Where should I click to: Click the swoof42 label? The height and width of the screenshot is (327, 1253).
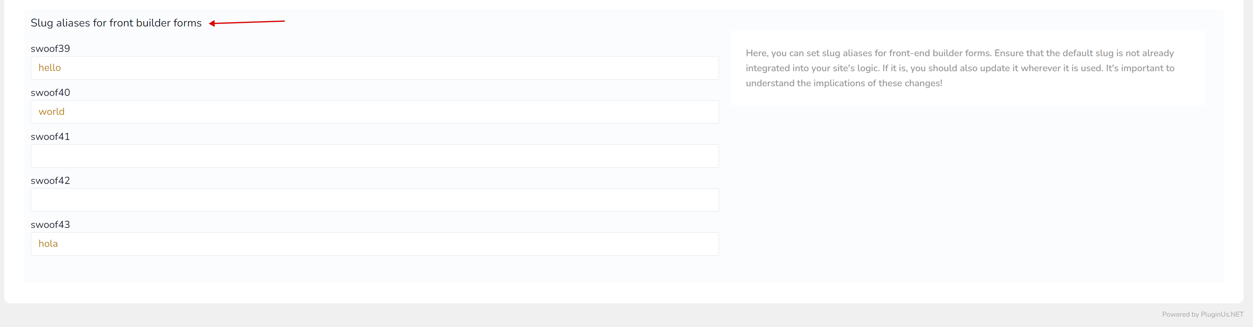coord(50,180)
